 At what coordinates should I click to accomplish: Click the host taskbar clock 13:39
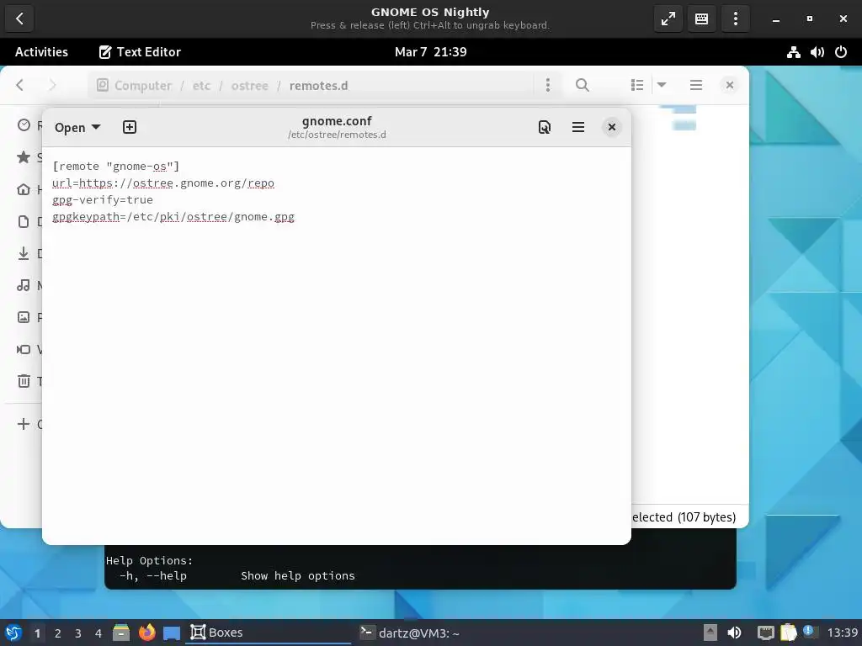pyautogui.click(x=842, y=633)
